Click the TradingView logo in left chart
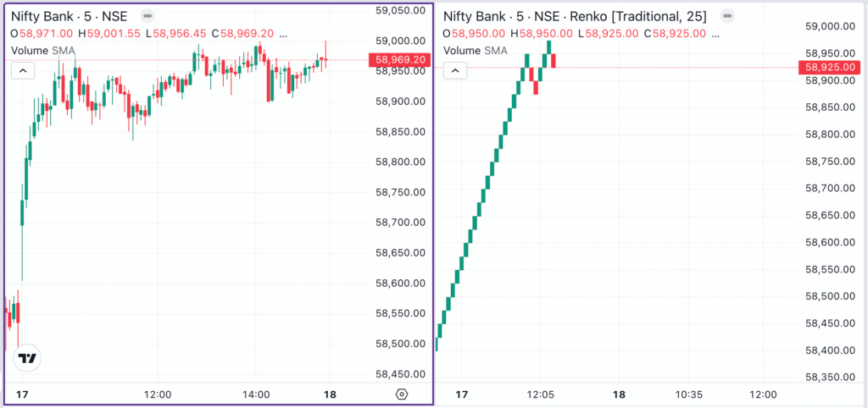The width and height of the screenshot is (868, 408). 28,358
